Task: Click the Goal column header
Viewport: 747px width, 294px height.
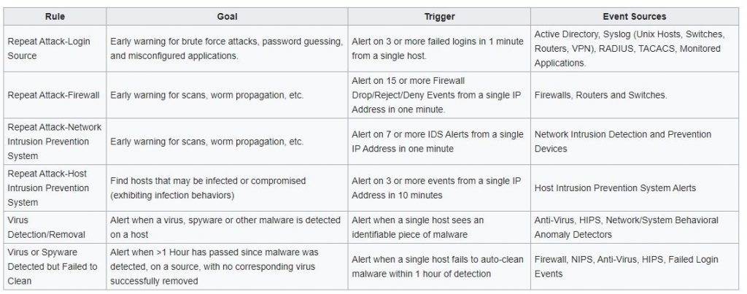Action: [227, 17]
